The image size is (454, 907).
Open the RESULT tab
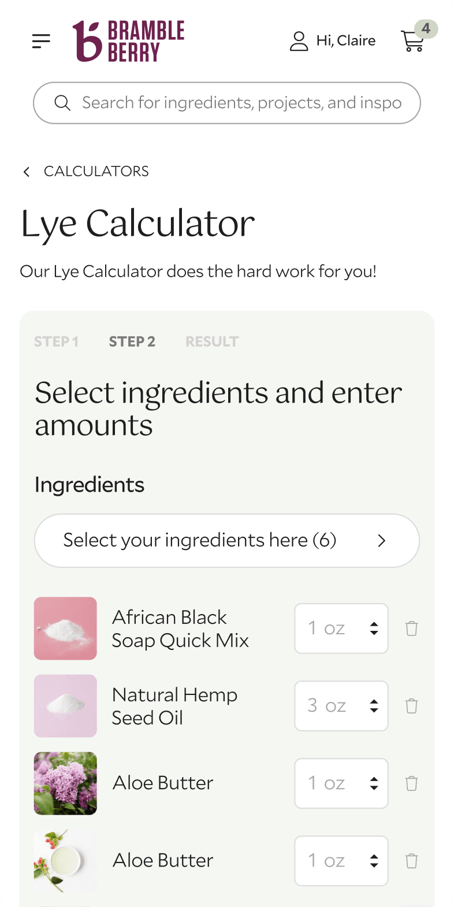[x=212, y=341]
